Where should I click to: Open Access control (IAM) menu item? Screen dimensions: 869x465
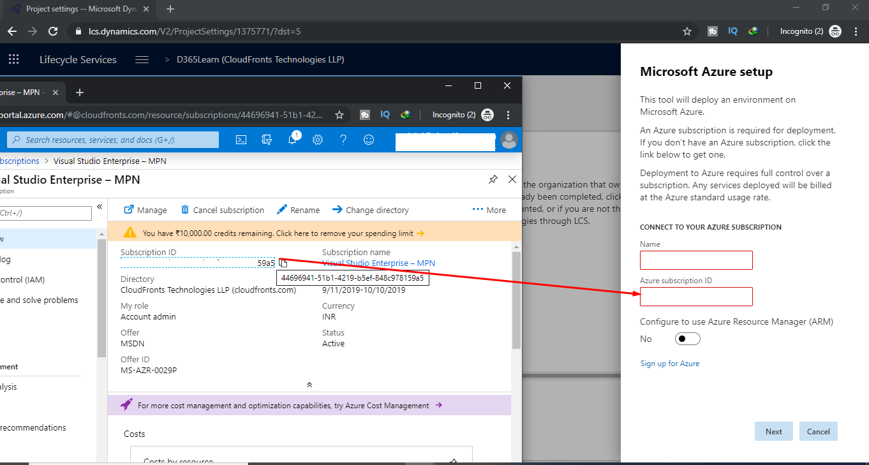48,279
